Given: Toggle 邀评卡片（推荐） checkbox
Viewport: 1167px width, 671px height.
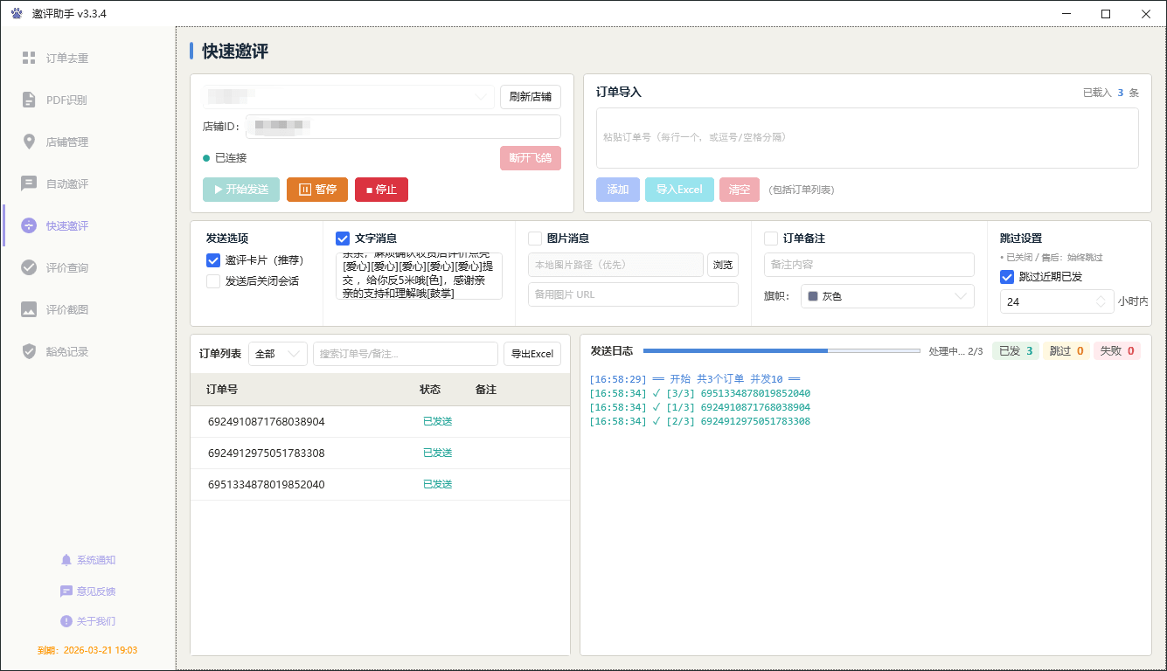Looking at the screenshot, I should pos(213,260).
